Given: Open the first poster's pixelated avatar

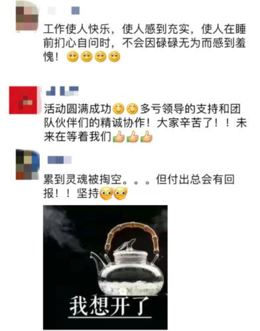Looking at the screenshot, I should click(x=27, y=16).
